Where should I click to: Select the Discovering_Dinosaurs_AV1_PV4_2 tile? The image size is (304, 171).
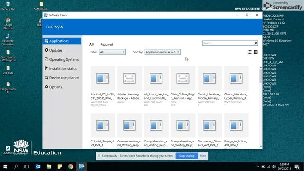[209, 131]
